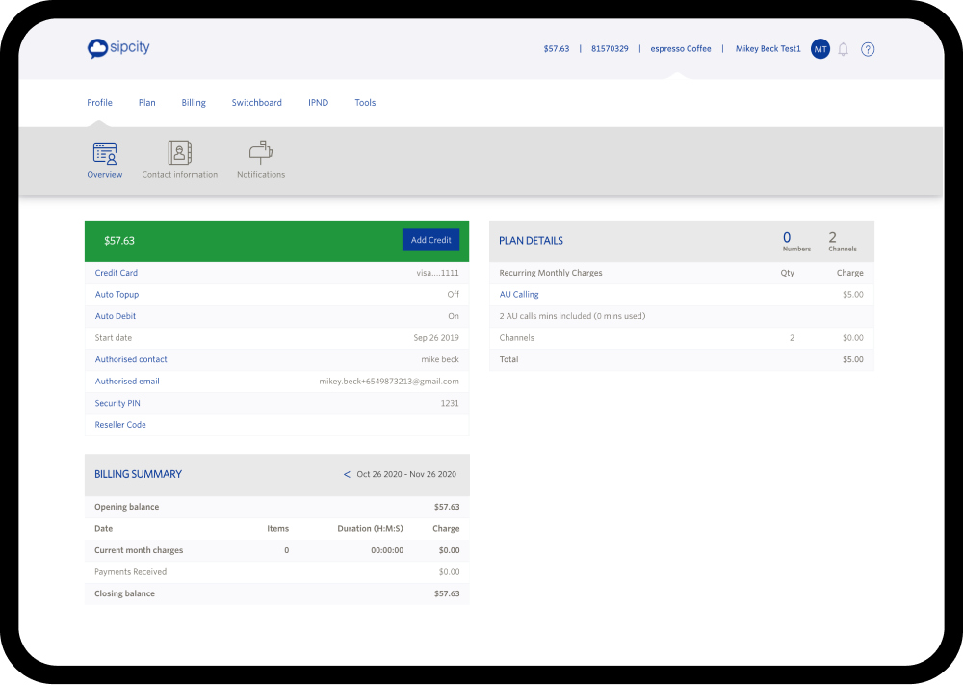Screen dimensions: 963x685
Task: Open the help question mark icon
Action: click(x=868, y=49)
